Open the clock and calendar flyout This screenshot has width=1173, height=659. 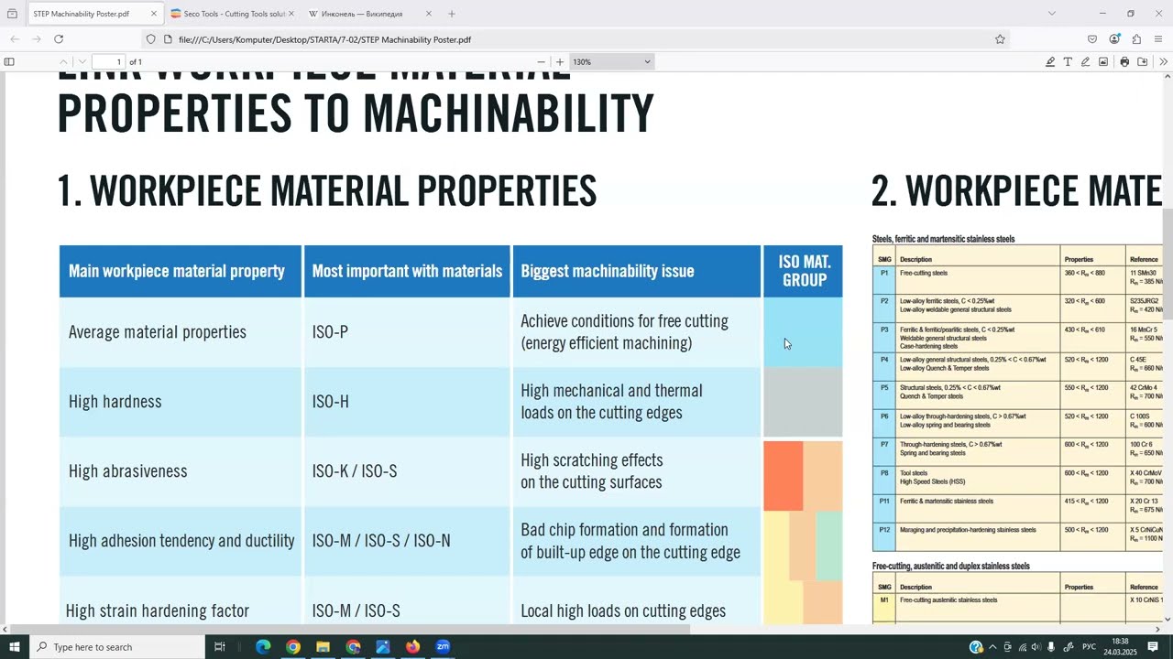pyautogui.click(x=1120, y=647)
